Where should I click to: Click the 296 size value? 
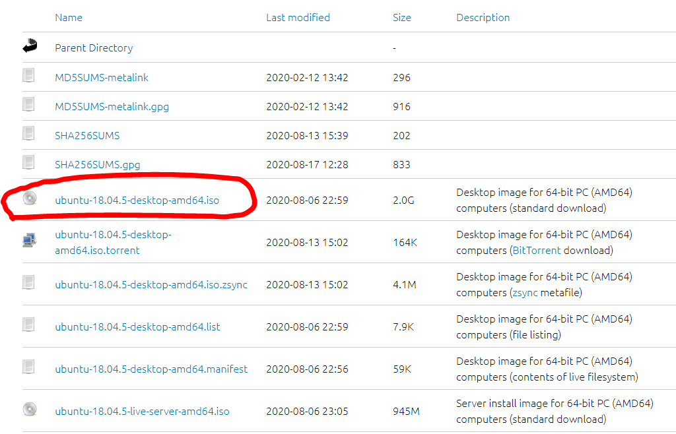coord(402,78)
